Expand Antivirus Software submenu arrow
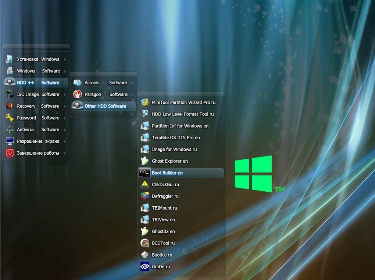Viewport: 375px width, 280px height. (x=65, y=130)
